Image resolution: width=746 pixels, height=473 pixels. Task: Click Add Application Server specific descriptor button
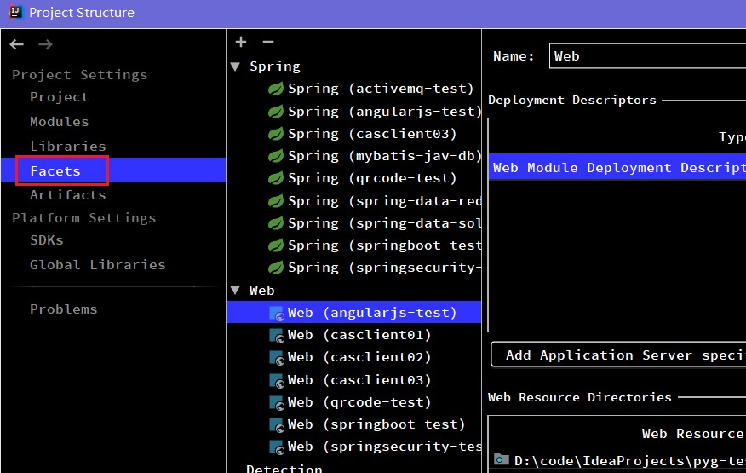point(618,355)
